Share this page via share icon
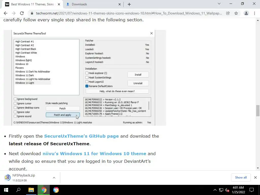 pyautogui.click(x=228, y=13)
